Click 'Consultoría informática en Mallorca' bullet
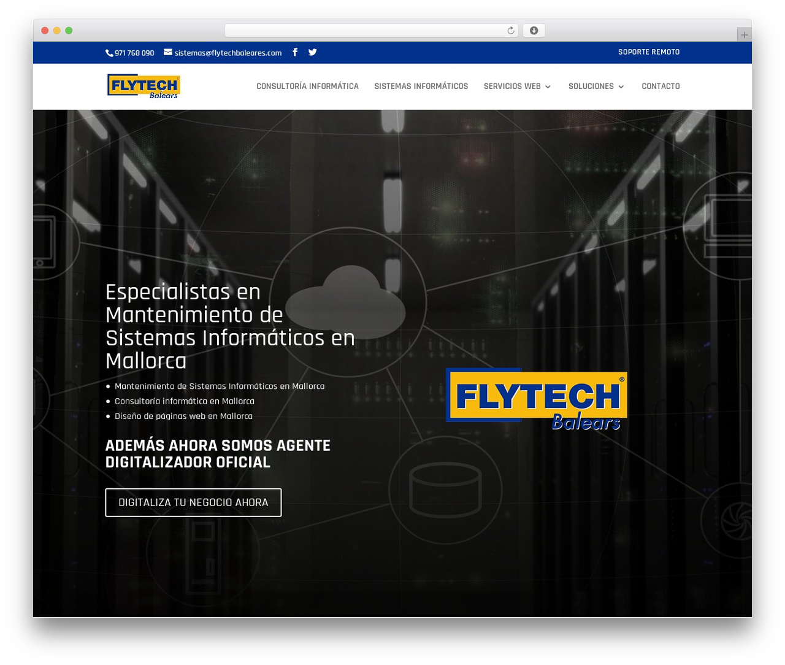The image size is (785, 665). [x=185, y=401]
